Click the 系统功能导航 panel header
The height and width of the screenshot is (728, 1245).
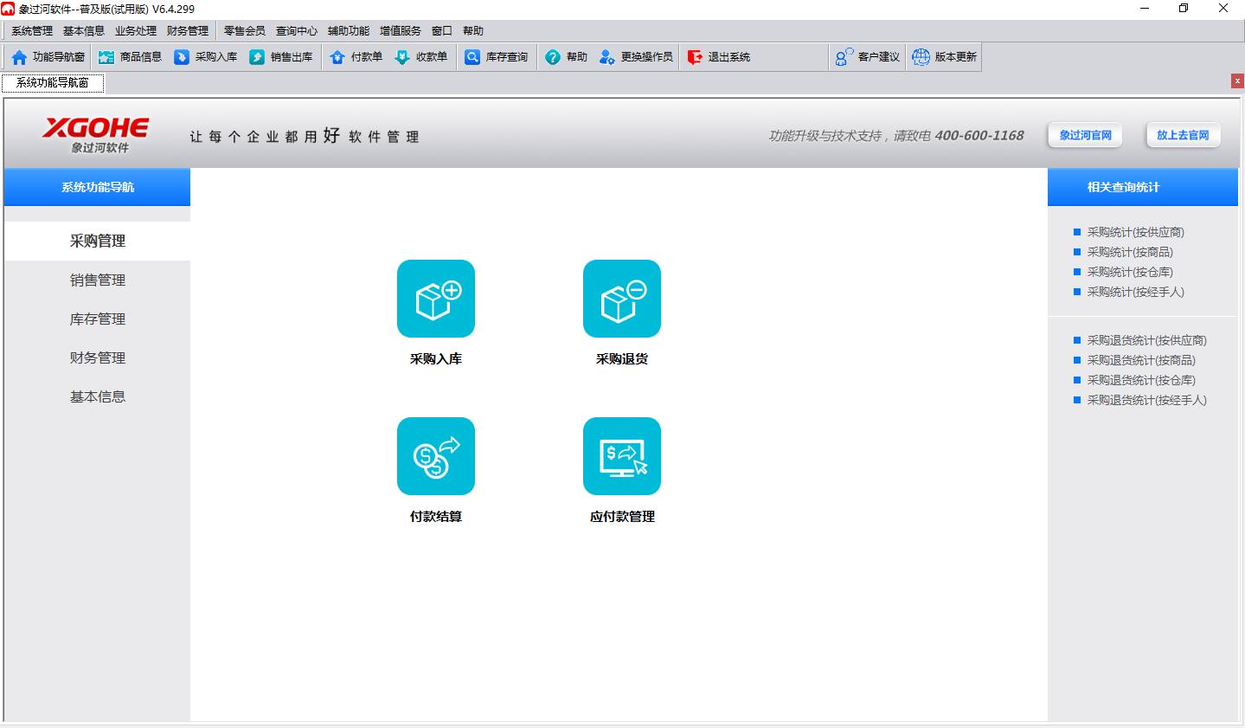[97, 187]
